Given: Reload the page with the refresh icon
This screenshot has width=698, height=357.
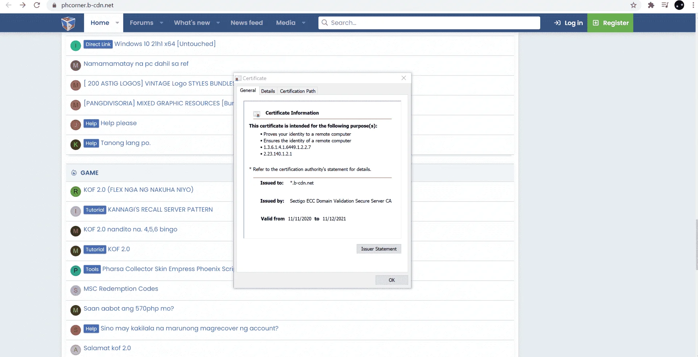Looking at the screenshot, I should click(37, 5).
